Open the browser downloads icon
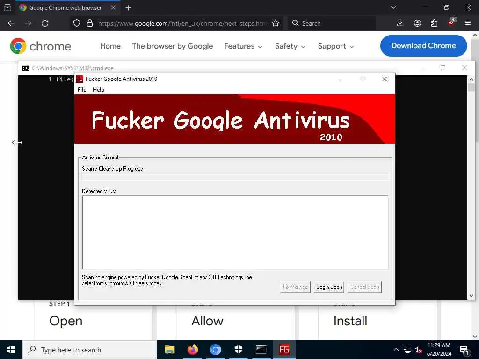Image resolution: width=479 pixels, height=359 pixels. point(400,23)
